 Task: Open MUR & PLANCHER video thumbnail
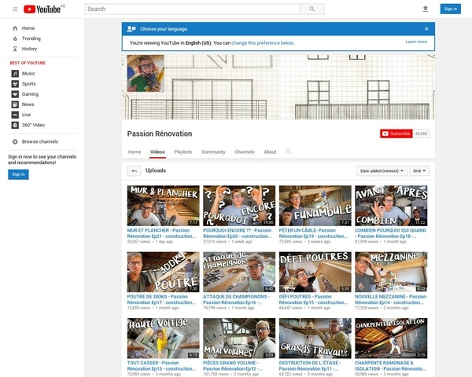[x=163, y=206]
